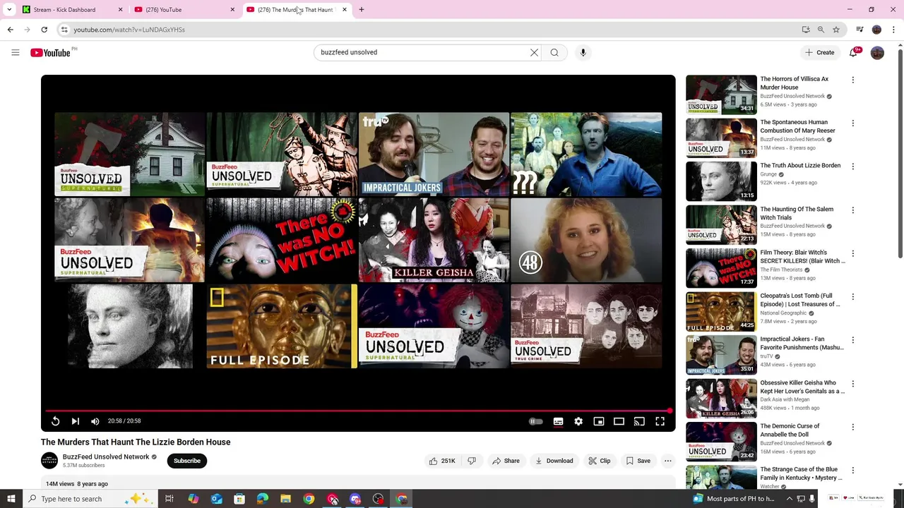Toggle subtitles closed captions button

tap(558, 421)
